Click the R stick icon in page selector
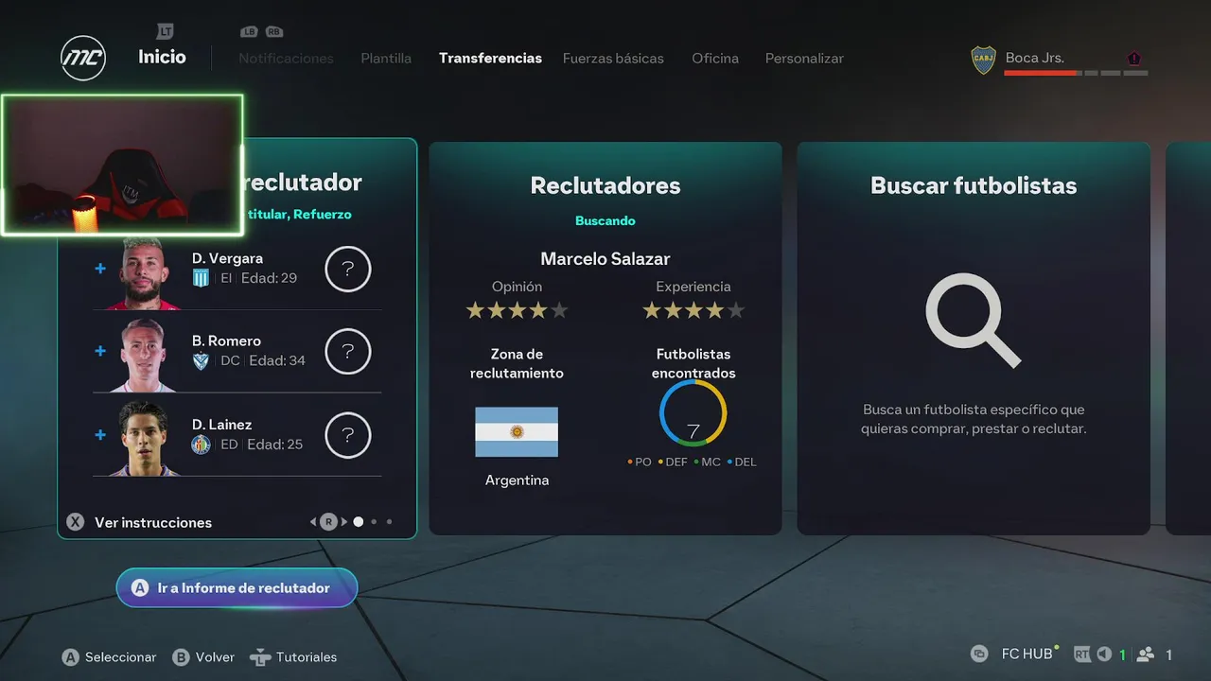Viewport: 1211px width, 681px height. (328, 522)
